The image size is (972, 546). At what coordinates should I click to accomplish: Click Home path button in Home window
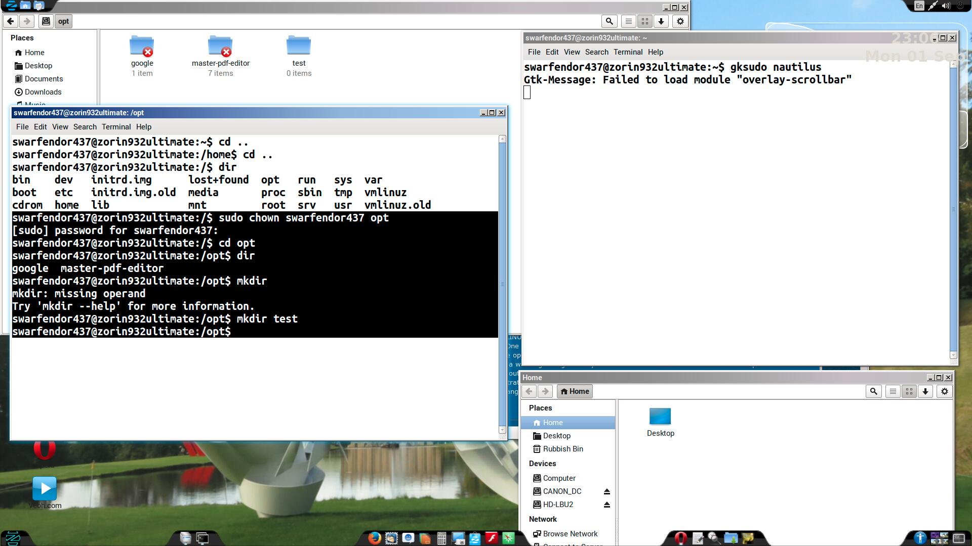tap(575, 391)
